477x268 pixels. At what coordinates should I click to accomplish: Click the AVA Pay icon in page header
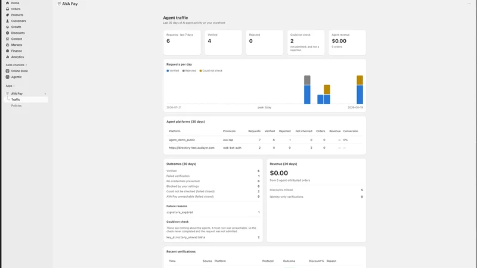[59, 4]
